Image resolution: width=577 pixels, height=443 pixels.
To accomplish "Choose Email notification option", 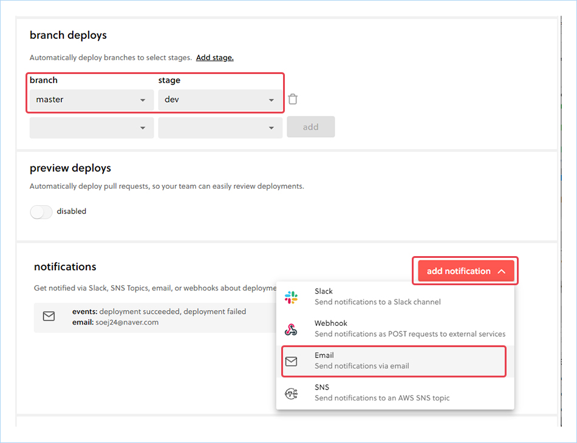I will (394, 361).
